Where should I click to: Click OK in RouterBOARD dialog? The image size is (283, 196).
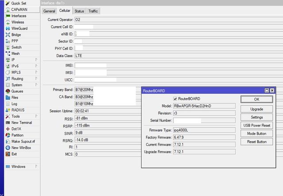click(x=256, y=100)
